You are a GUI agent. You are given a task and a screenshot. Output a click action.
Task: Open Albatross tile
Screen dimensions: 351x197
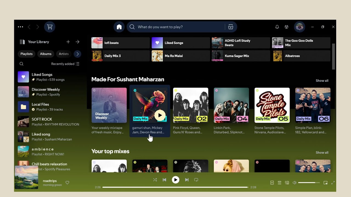tap(301, 56)
